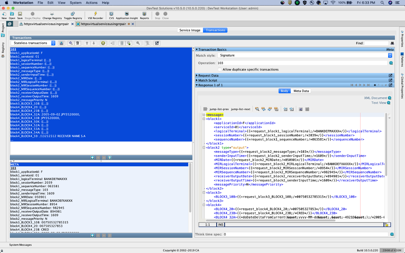Click add icon below upper transaction list

point(92,158)
